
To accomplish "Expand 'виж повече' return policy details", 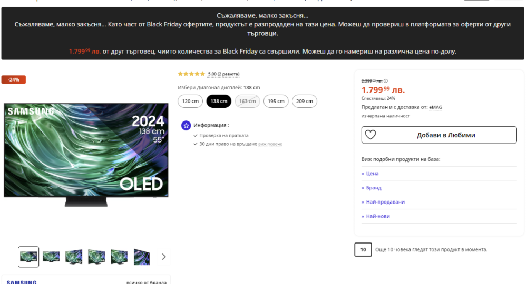I will click(270, 144).
